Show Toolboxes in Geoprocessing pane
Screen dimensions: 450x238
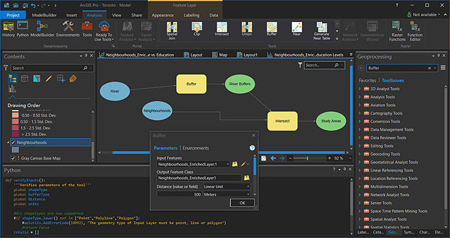point(393,80)
